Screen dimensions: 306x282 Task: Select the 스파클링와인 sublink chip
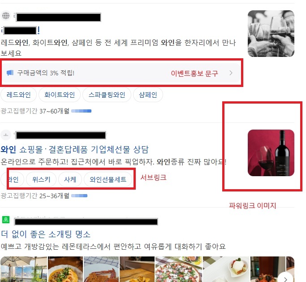[107, 95]
